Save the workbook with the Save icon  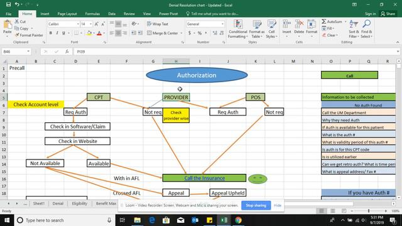tap(8, 4)
